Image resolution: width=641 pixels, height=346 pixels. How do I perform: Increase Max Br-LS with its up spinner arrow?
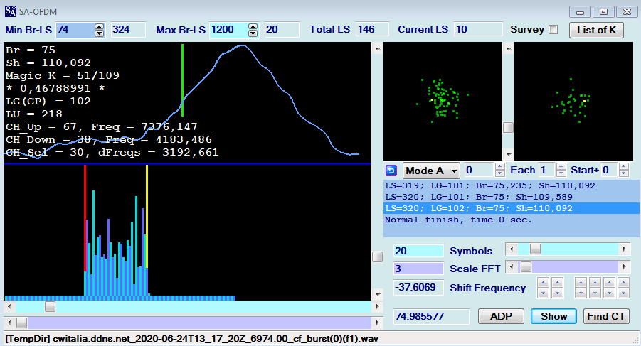253,26
